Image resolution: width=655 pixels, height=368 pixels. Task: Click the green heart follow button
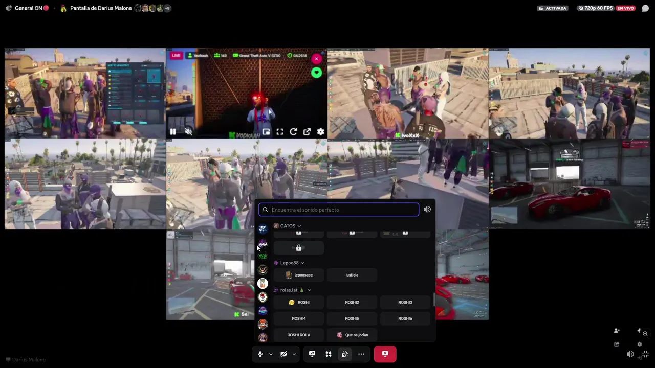point(316,73)
